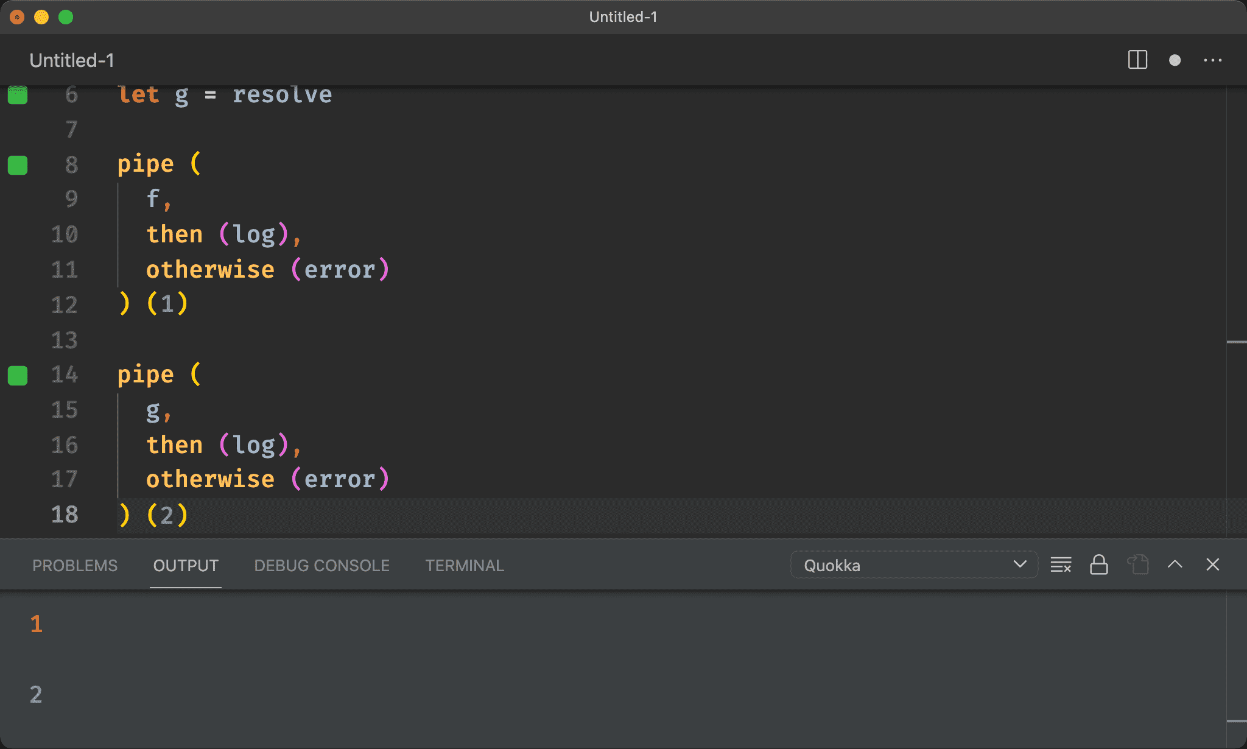Select the Untitled-1 editor tab

[72, 60]
